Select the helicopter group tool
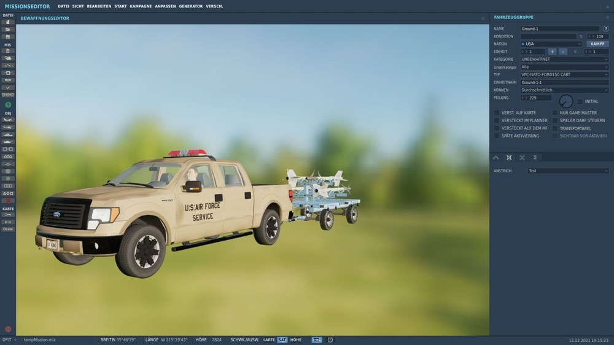Image resolution: width=614 pixels, height=345 pixels. coord(8,127)
